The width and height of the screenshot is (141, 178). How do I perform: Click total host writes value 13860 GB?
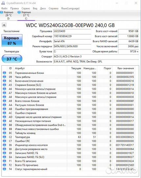pyautogui.click(x=129, y=36)
